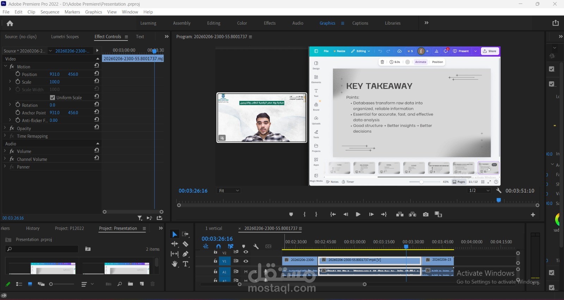Image resolution: width=564 pixels, height=300 pixels.
Task: Click the Export Frame camera icon
Action: [x=425, y=214]
